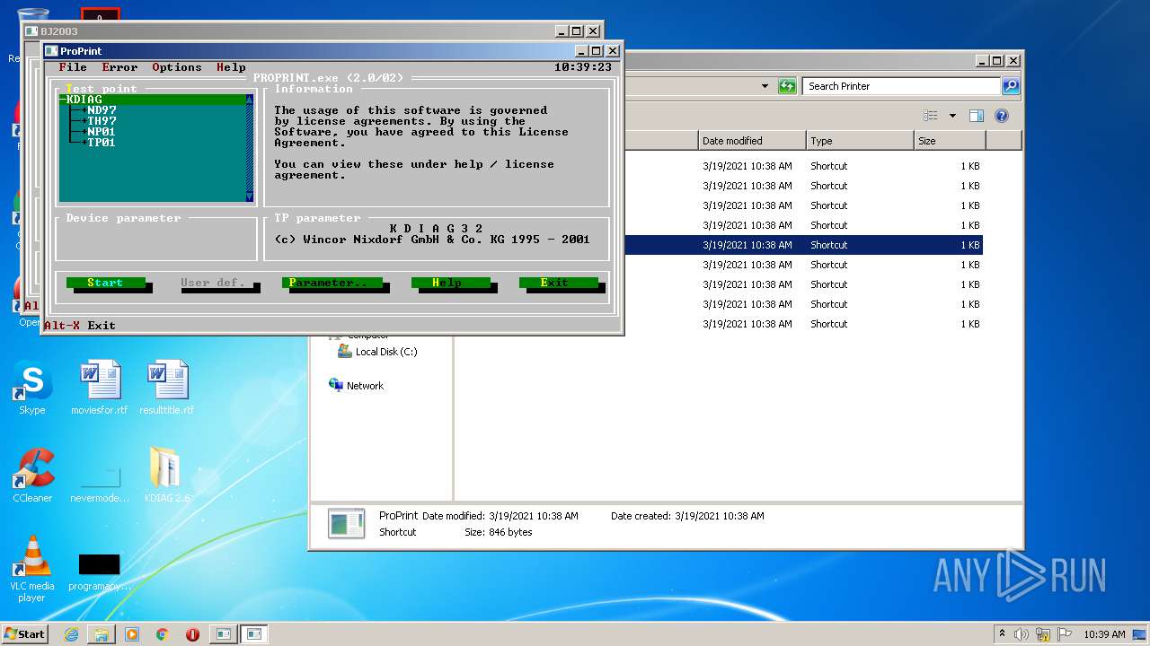The height and width of the screenshot is (646, 1150).
Task: Click the ProPrint window system menu icon
Action: pyautogui.click(x=51, y=51)
